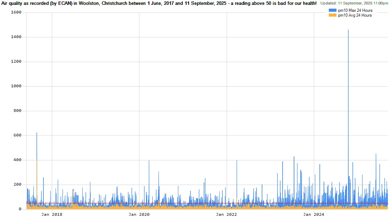390x221 pixels.
Task: Click the 'Jan 2024' x-axis label
Action: (x=314, y=214)
